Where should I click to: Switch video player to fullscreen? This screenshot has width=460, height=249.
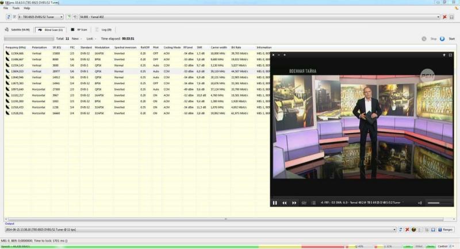(x=451, y=55)
